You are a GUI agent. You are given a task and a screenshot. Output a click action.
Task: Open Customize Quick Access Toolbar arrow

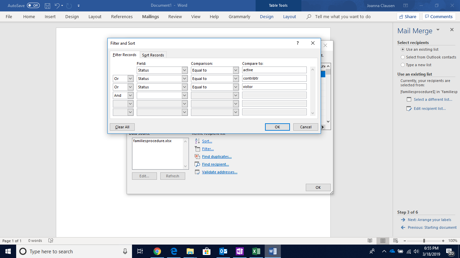coord(78,6)
